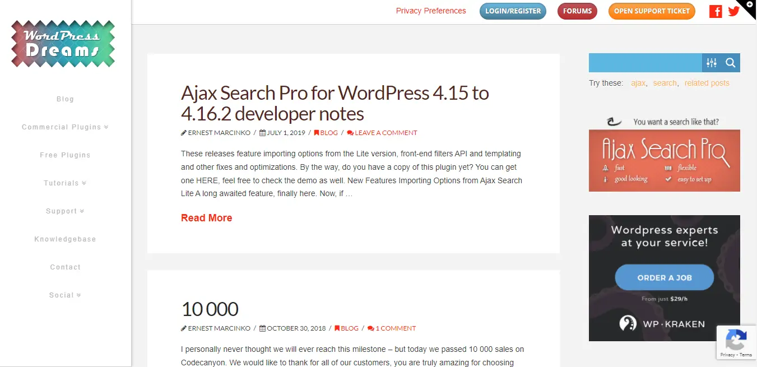Image resolution: width=757 pixels, height=367 pixels.
Task: Click Read More under Ajax Search post
Action: click(206, 218)
